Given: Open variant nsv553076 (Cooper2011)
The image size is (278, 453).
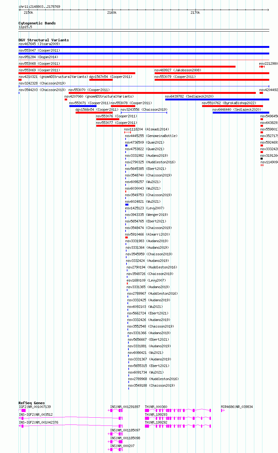Looking at the screenshot, I should pos(107,119).
